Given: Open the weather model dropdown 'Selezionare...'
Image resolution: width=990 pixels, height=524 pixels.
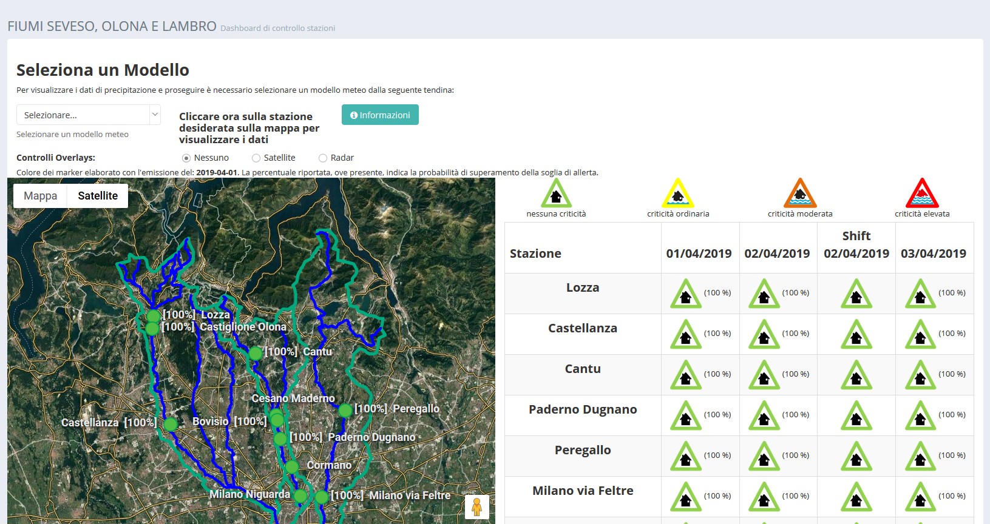Looking at the screenshot, I should 89,115.
